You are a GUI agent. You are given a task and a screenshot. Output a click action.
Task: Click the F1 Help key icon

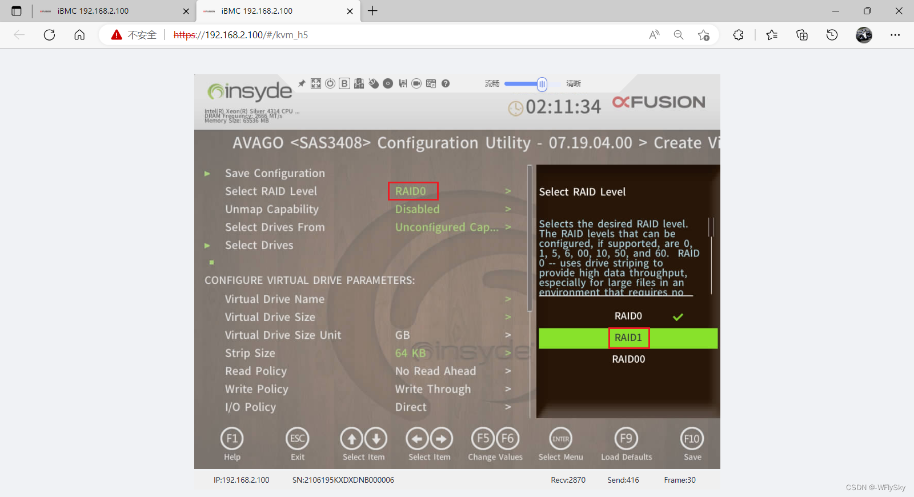[x=232, y=439]
